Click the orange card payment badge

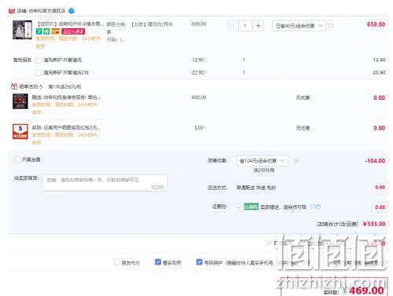click(56, 31)
